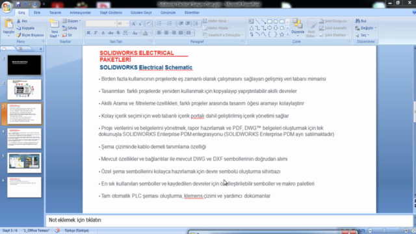Open the Eklentiler ribbon tab
This screenshot has height=234, width=416.
(192, 12)
